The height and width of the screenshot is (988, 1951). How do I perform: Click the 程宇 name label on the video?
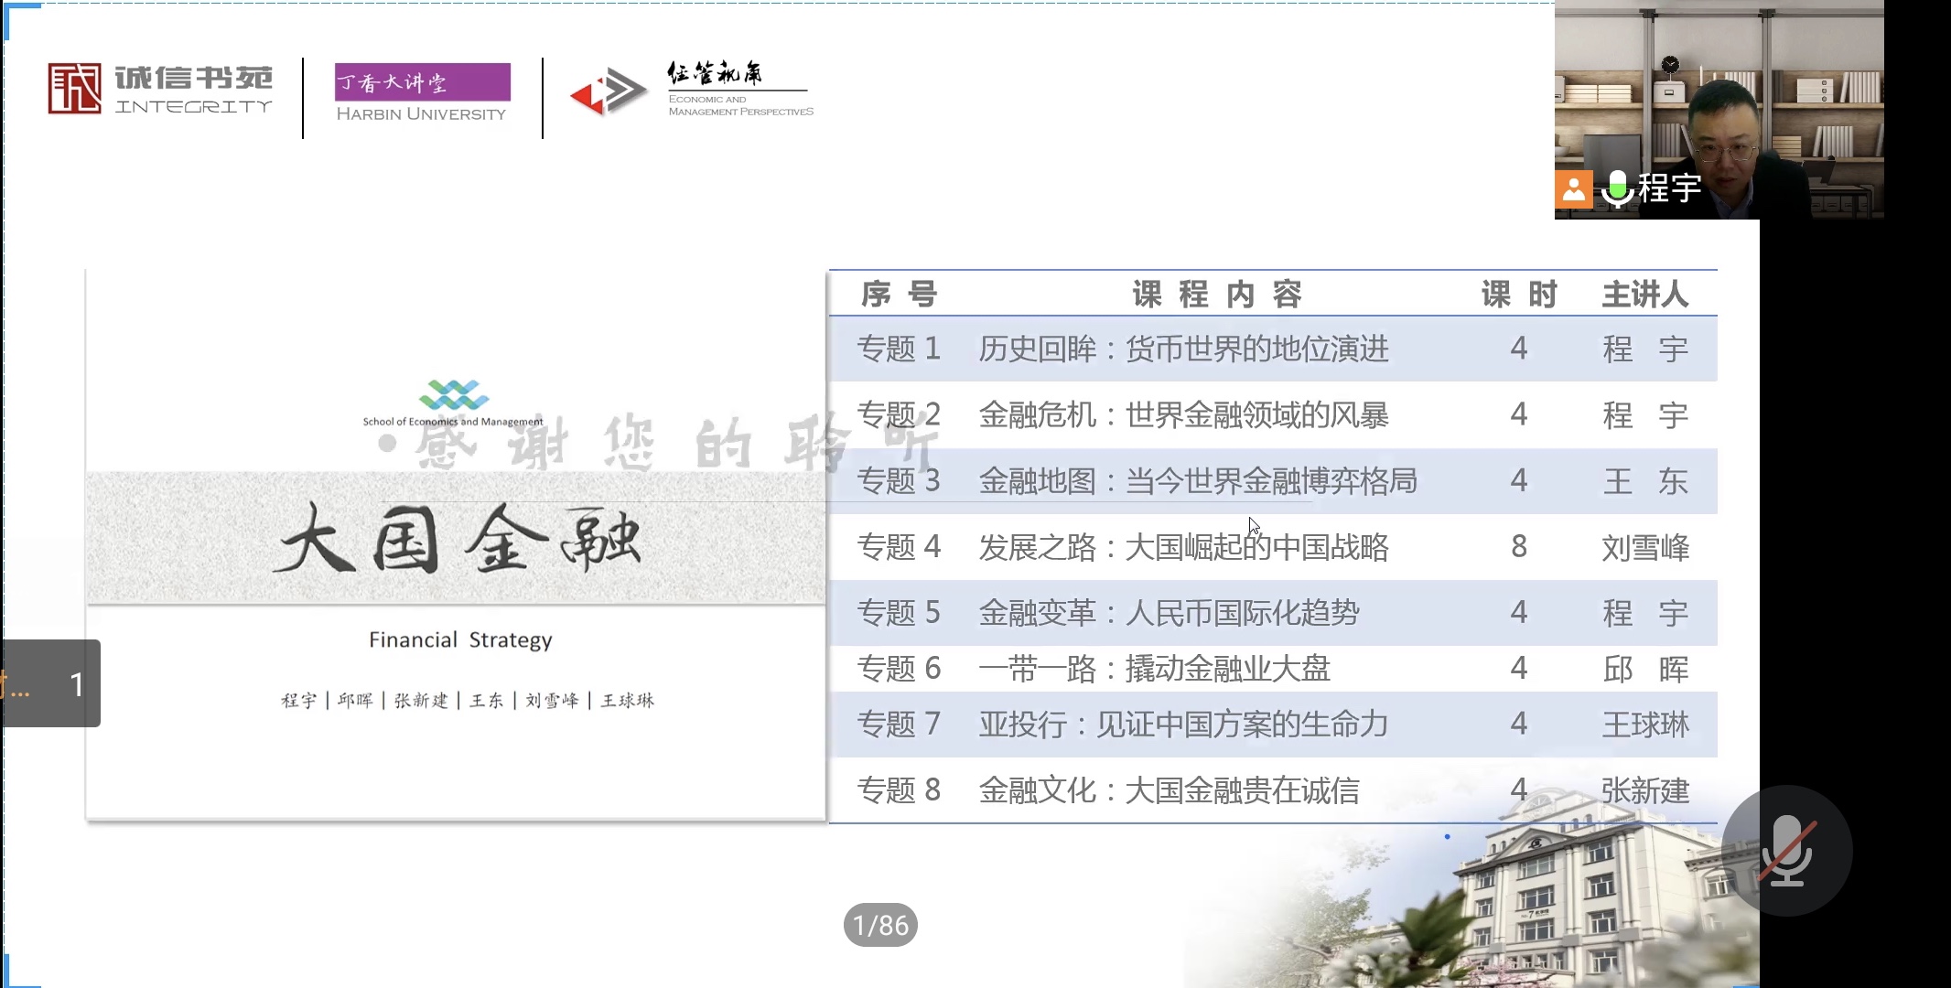[1669, 188]
